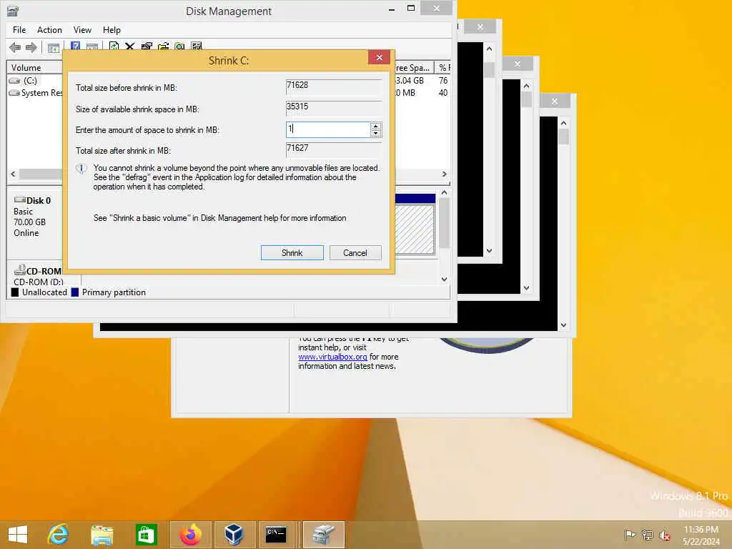The image size is (732, 549).
Task: Click the Properties toolbar icon
Action: [x=147, y=46]
